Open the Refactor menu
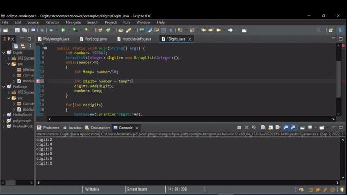Viewport: 347px width, 195px height. 52,22
